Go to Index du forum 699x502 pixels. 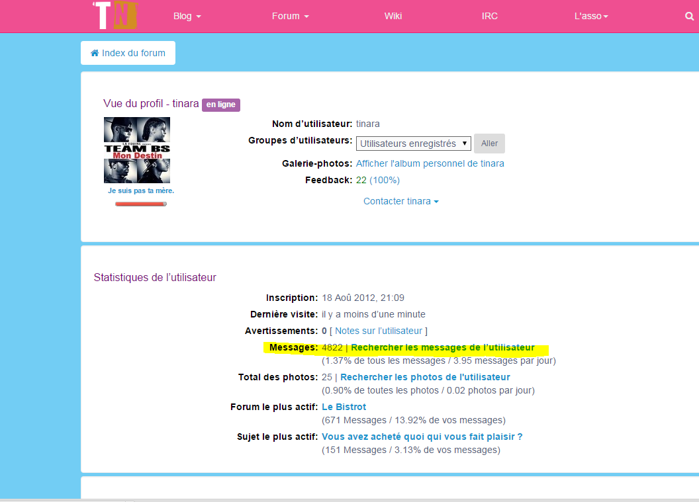tap(128, 53)
